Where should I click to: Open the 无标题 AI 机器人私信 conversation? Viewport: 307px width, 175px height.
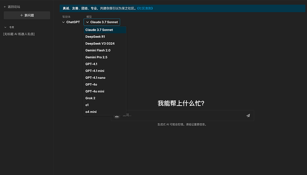coord(19,34)
